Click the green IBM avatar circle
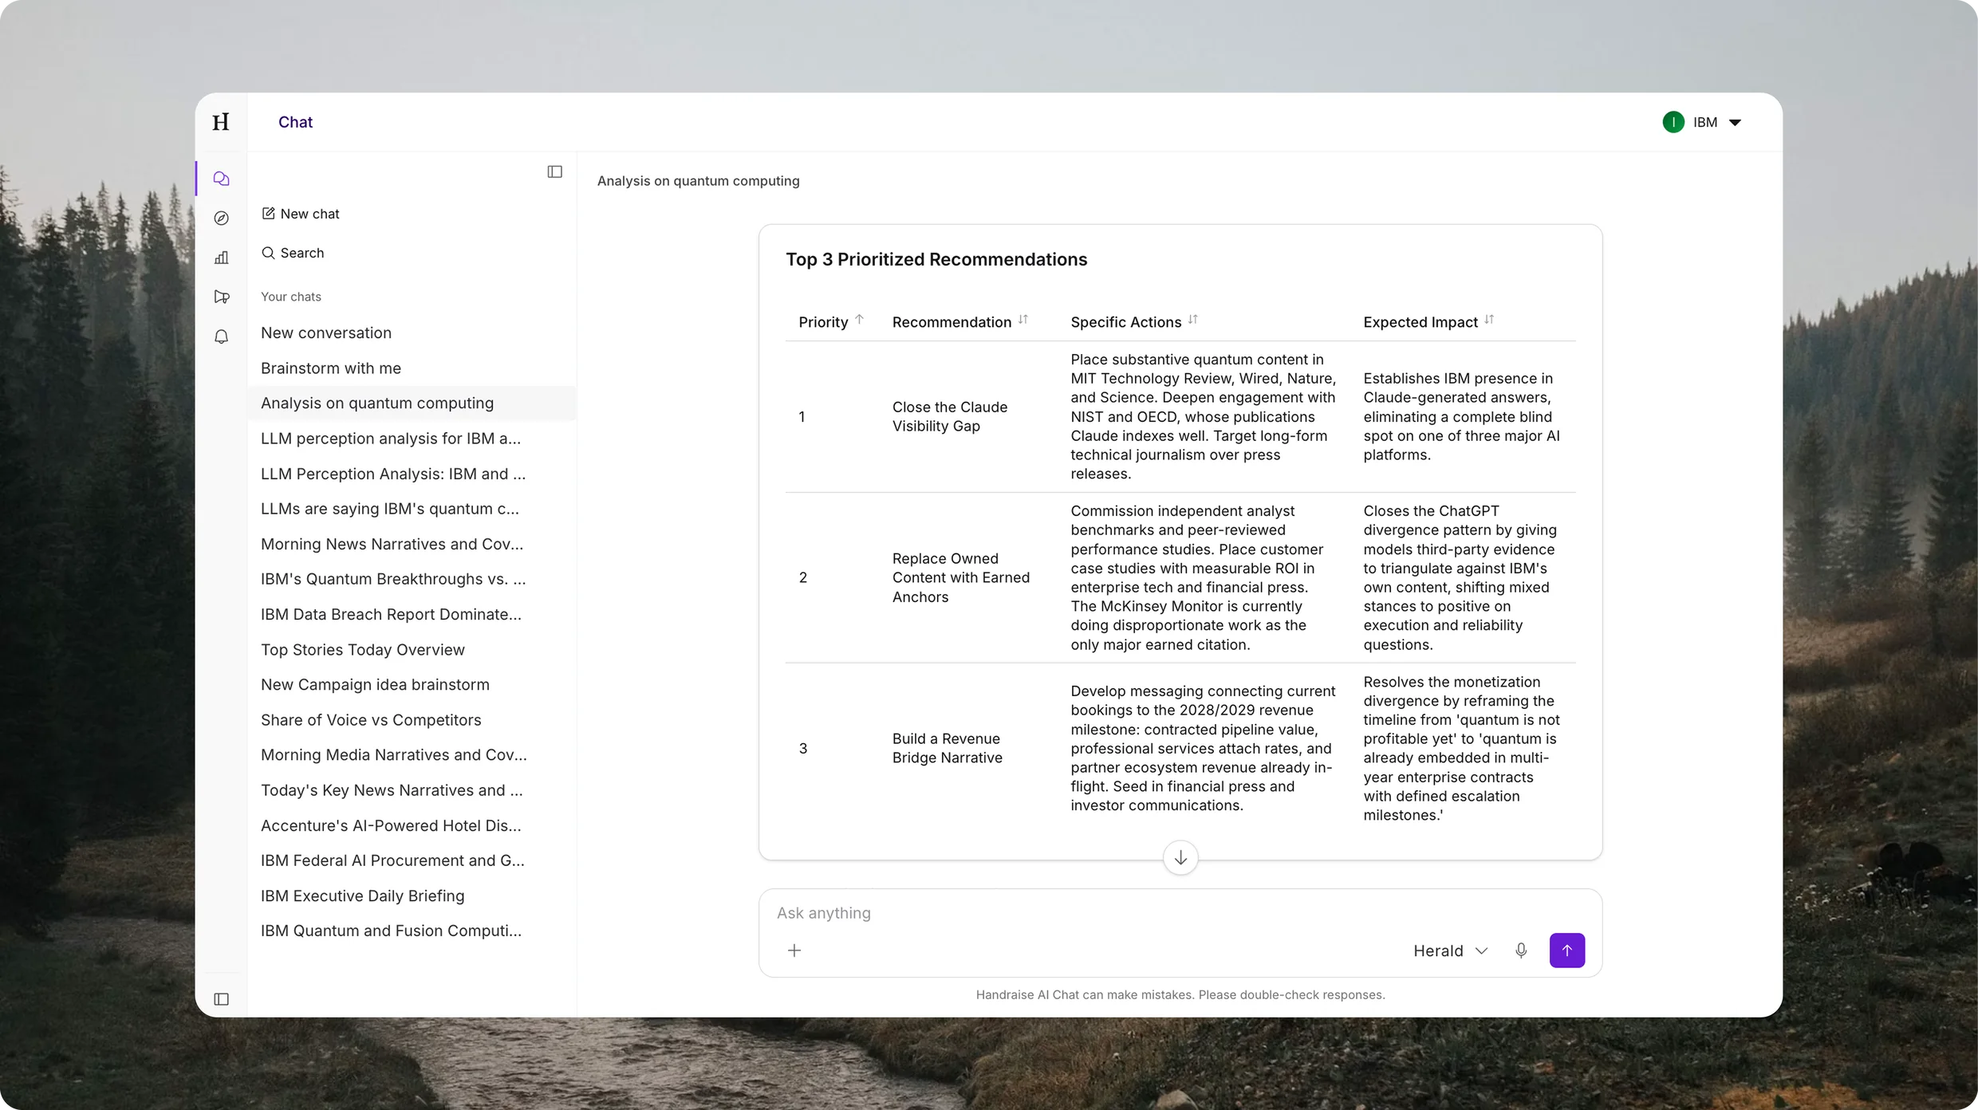This screenshot has width=1978, height=1110. coord(1673,122)
